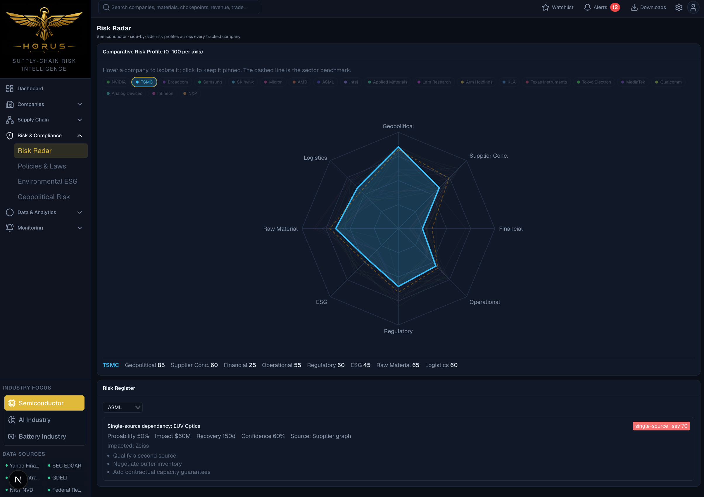
Task: Click the Supply Chain network icon
Action: (10, 120)
